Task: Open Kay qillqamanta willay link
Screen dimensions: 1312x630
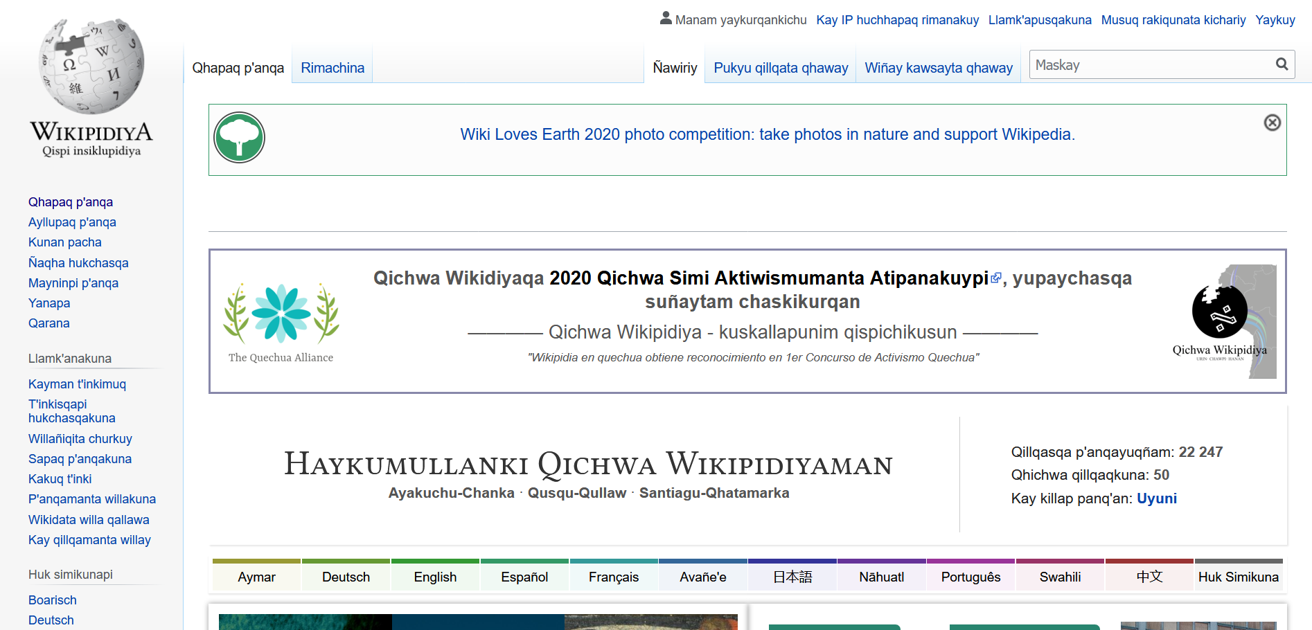Action: (x=89, y=540)
